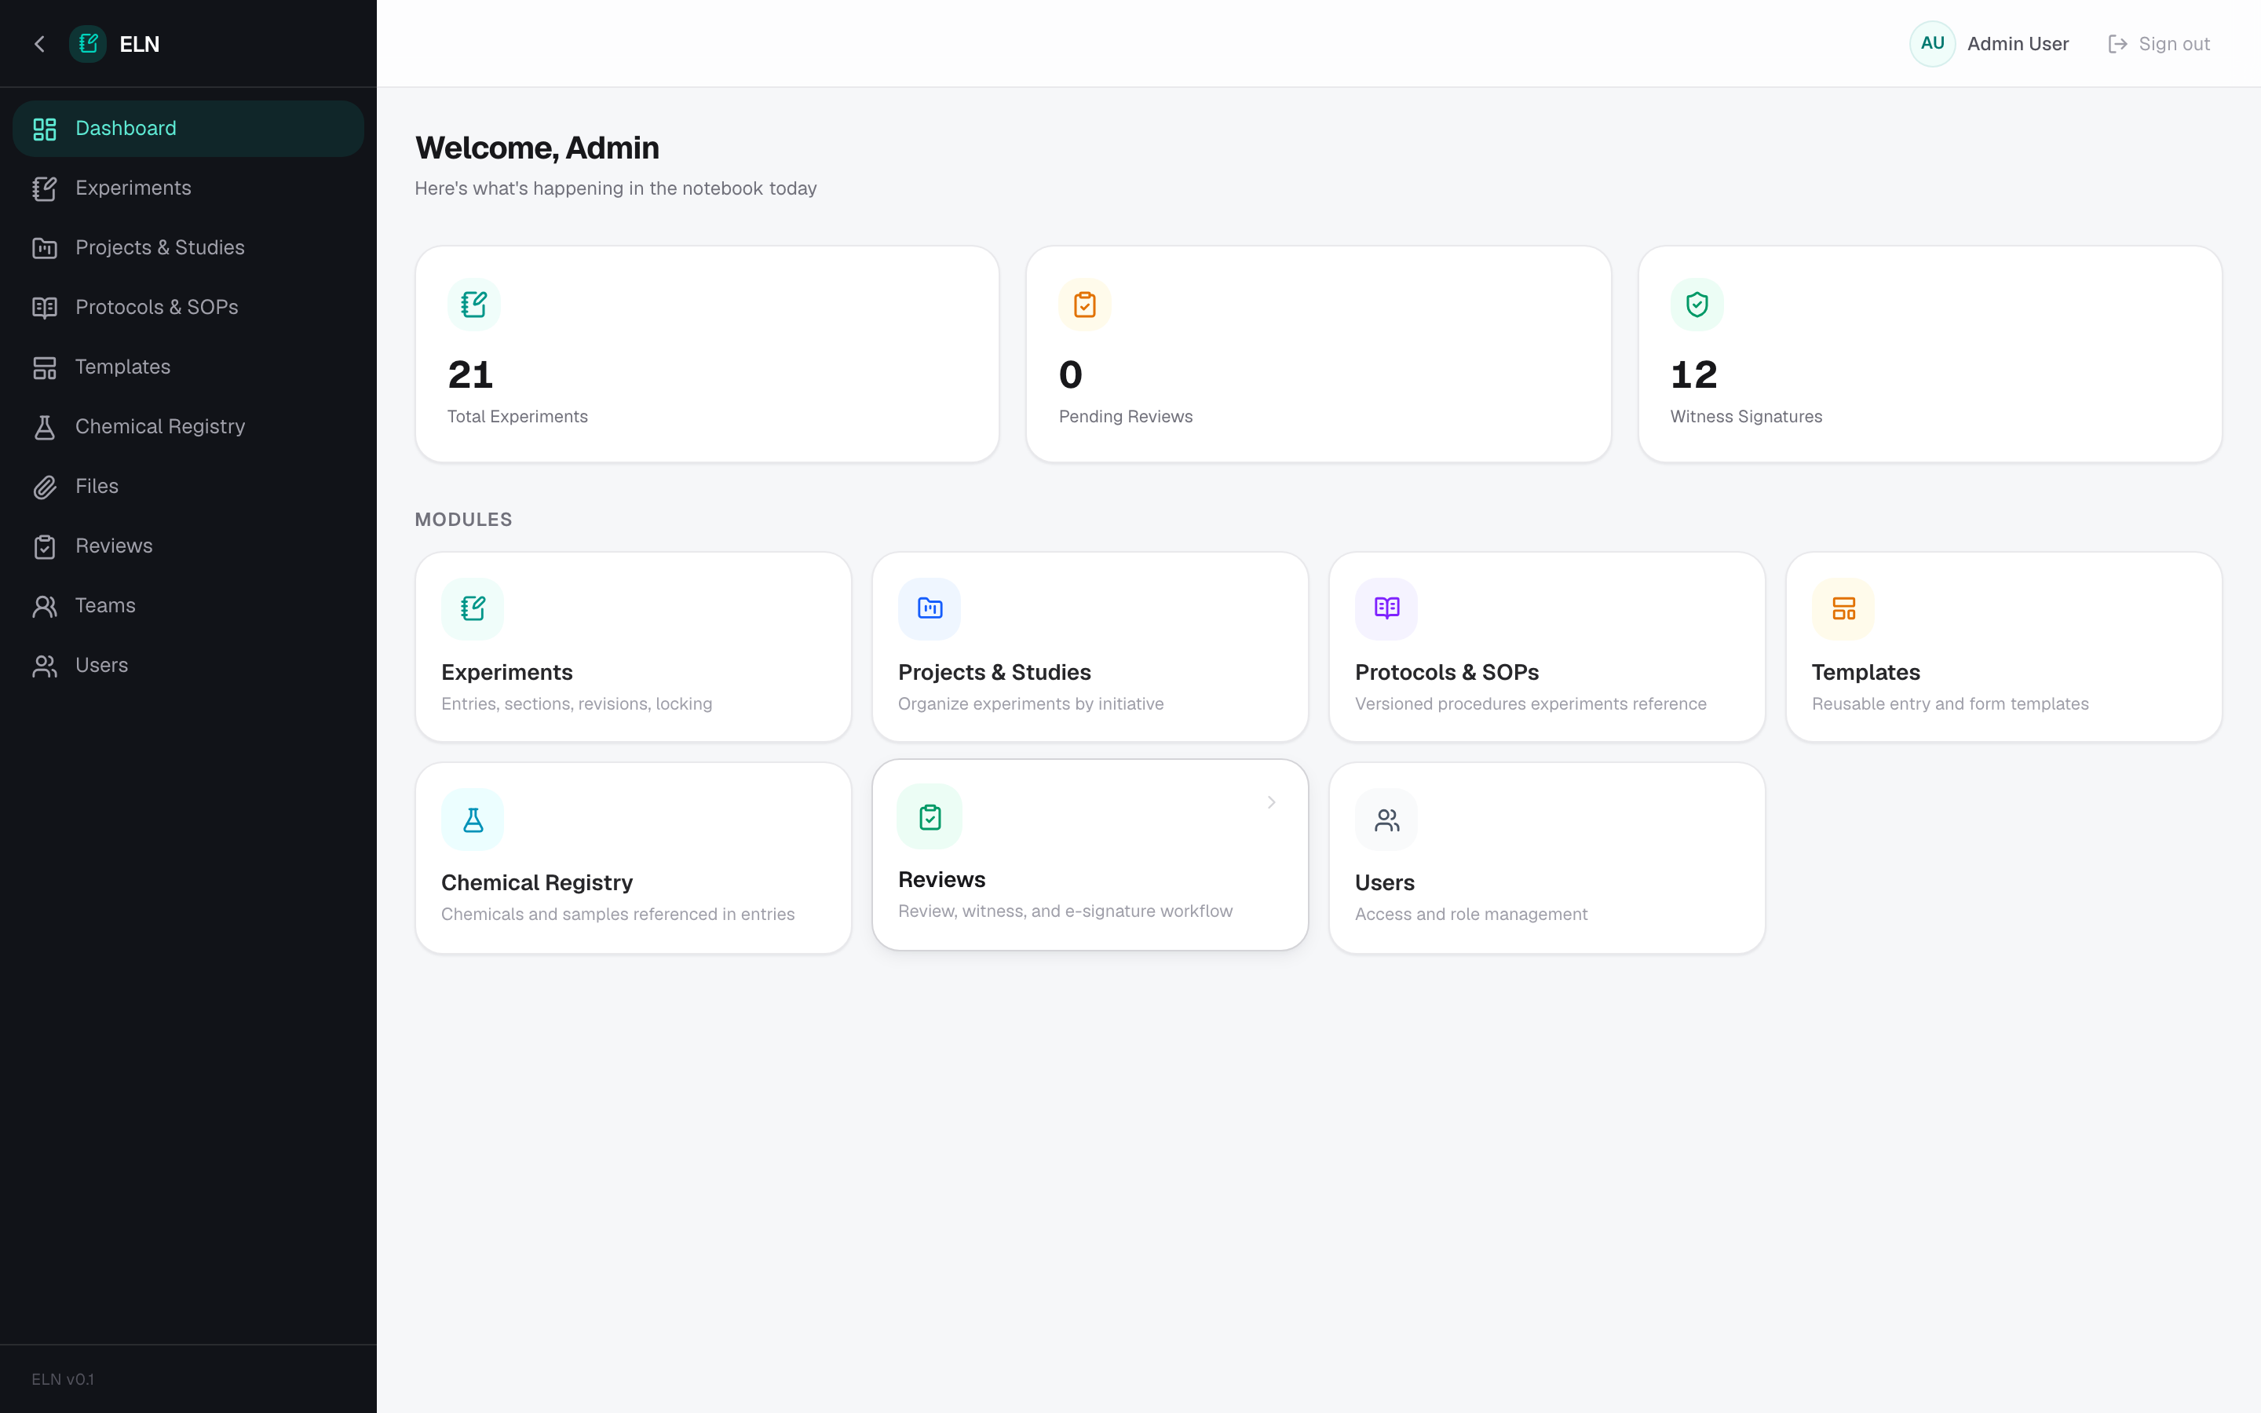This screenshot has height=1413, width=2261.
Task: Click the Total Experiments label
Action: [x=517, y=417]
